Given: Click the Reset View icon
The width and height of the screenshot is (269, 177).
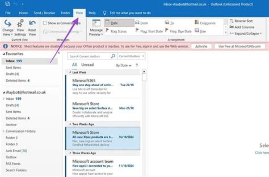Looking at the screenshot, I should click(33, 23).
